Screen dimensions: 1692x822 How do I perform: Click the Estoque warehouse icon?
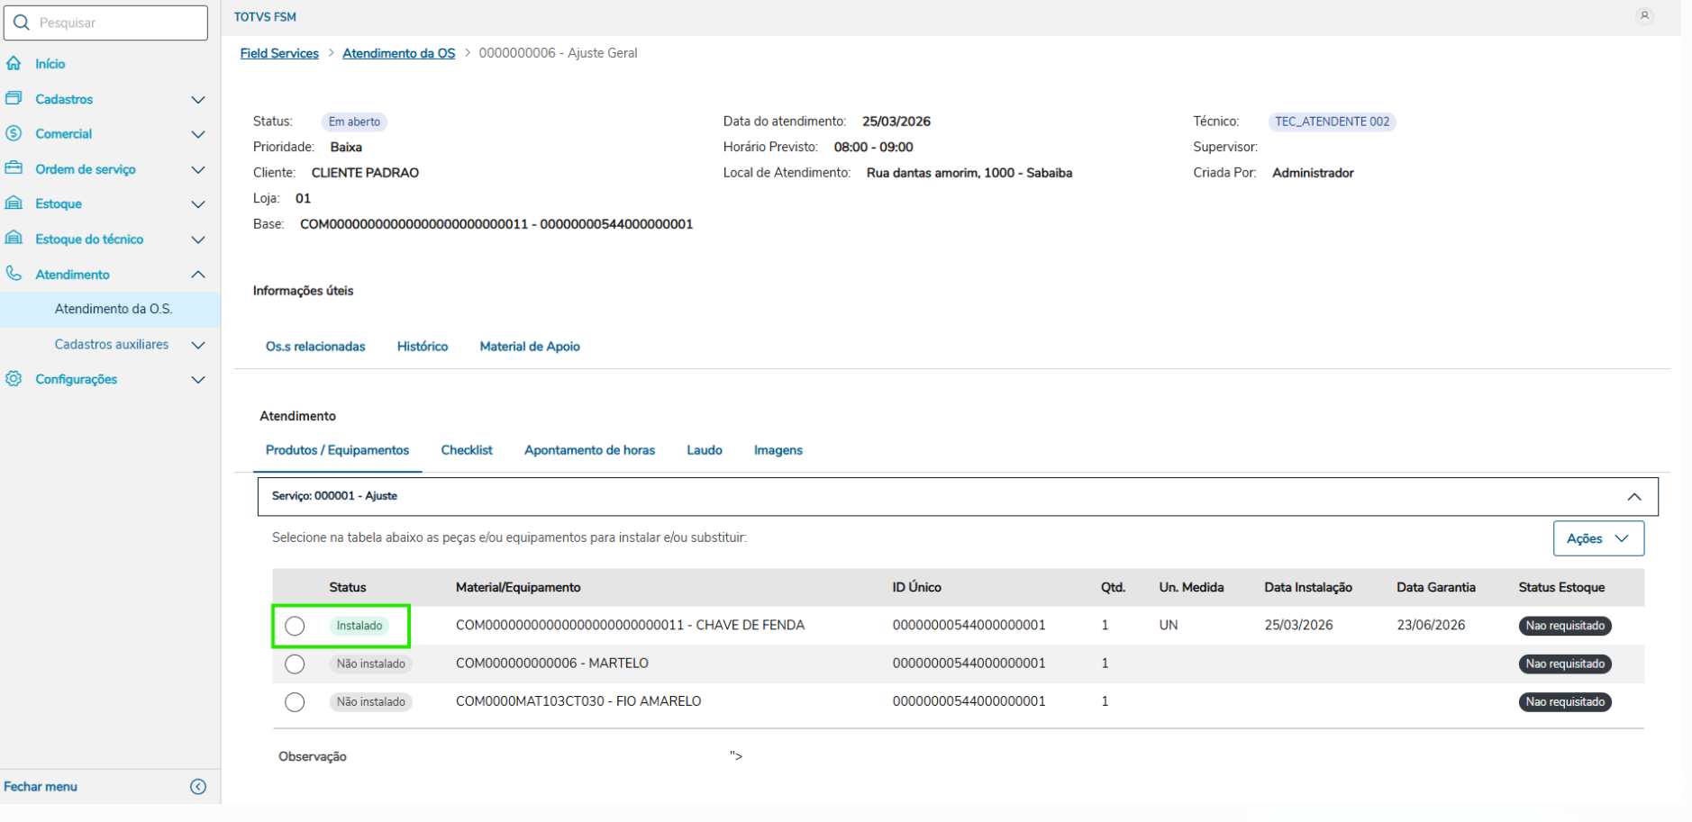point(14,203)
